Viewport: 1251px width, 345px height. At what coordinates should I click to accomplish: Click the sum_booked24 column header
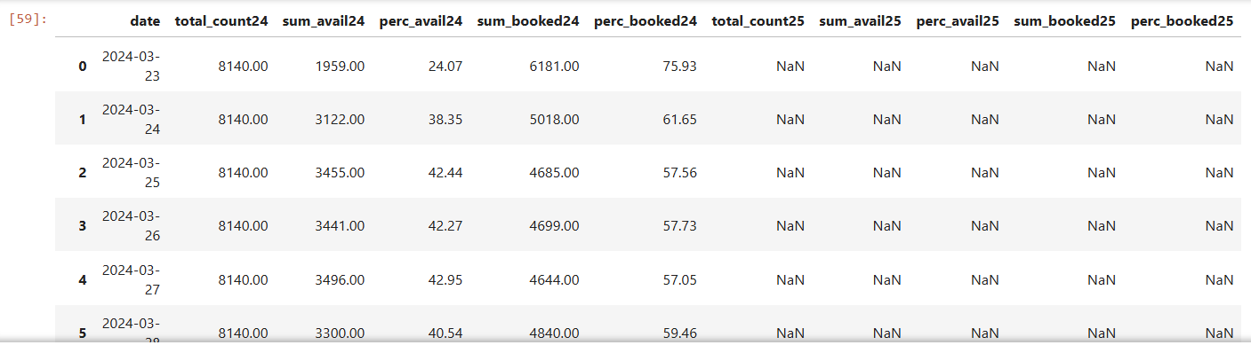[528, 20]
